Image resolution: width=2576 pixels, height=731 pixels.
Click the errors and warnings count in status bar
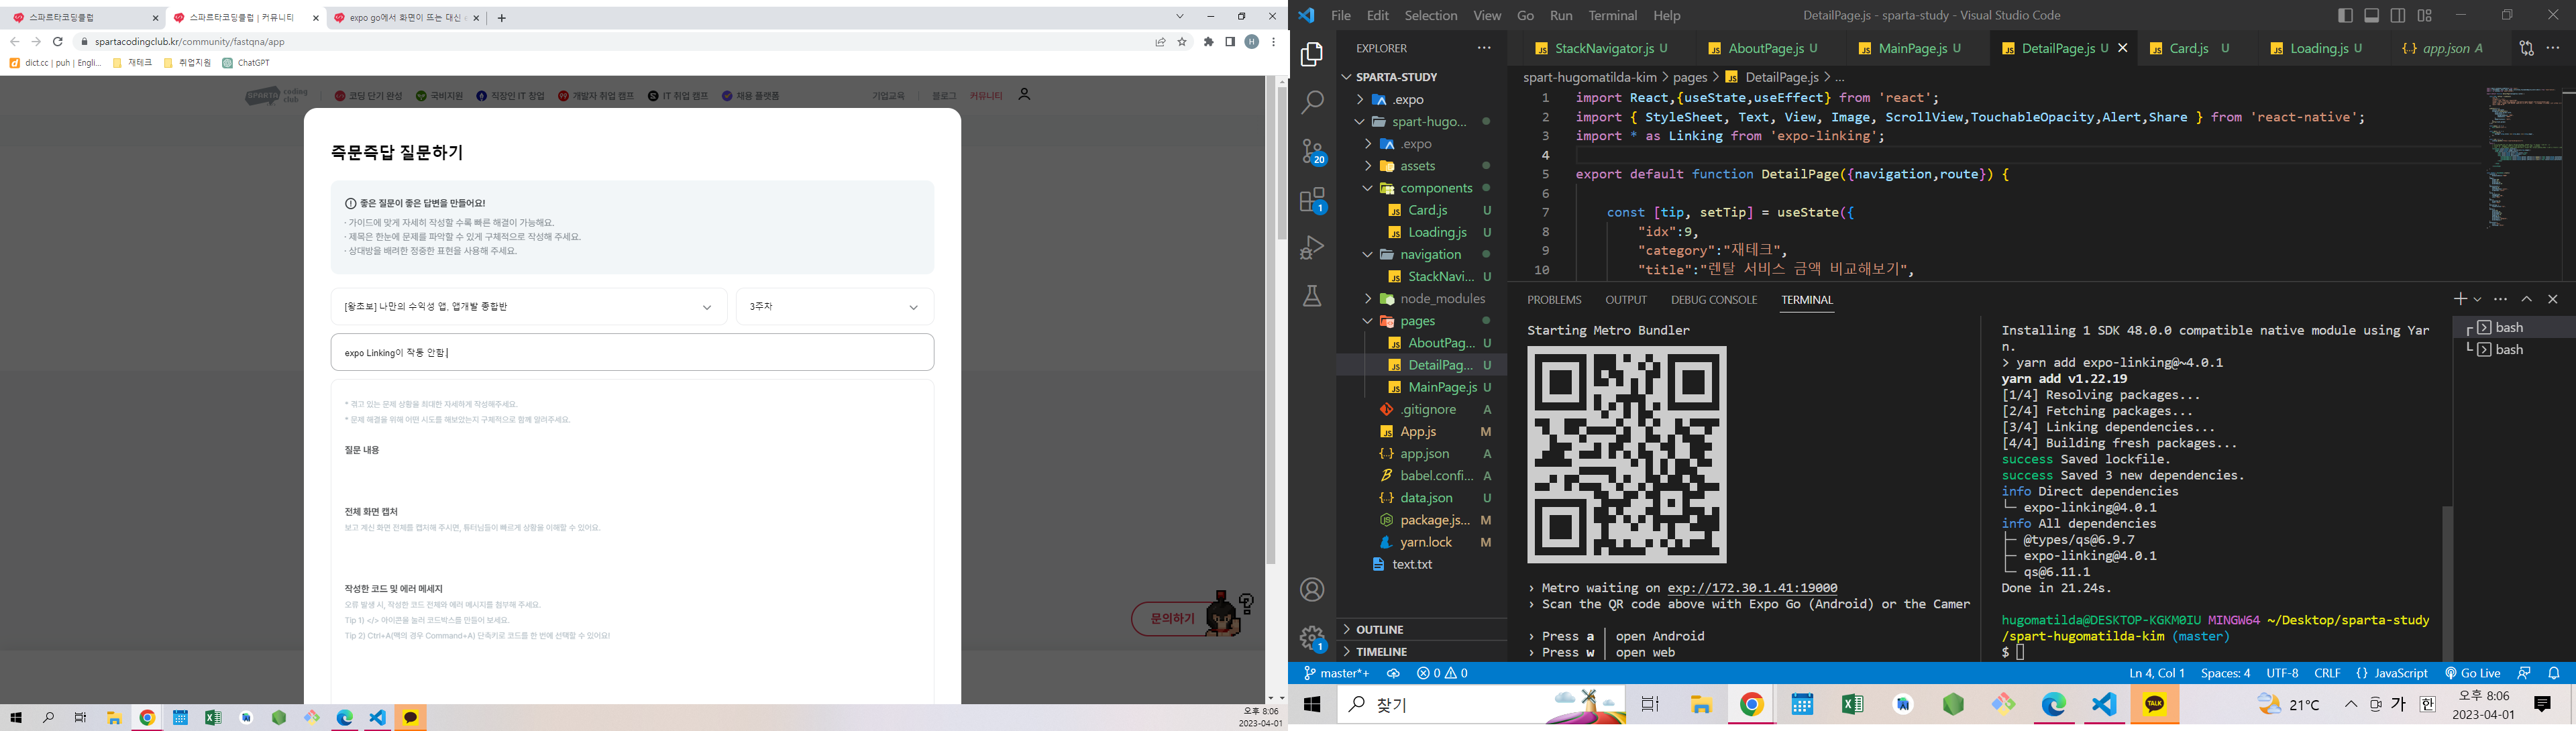click(1443, 673)
